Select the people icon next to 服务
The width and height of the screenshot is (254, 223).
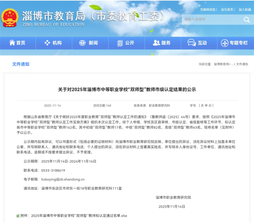pyautogui.click(x=155, y=43)
